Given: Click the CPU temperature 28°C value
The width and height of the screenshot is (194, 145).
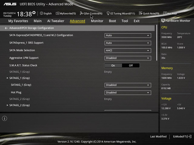Looking at the screenshot, I should 179,37.
